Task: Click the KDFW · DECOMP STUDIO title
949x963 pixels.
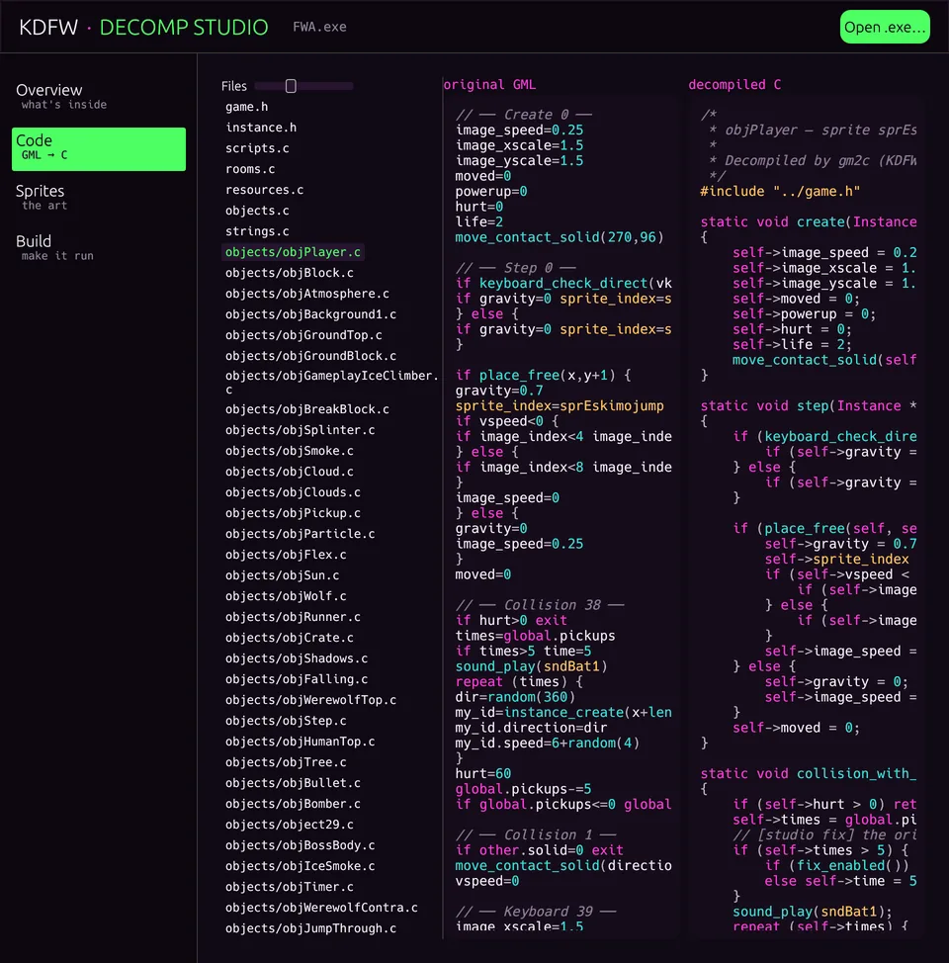Action: click(143, 27)
